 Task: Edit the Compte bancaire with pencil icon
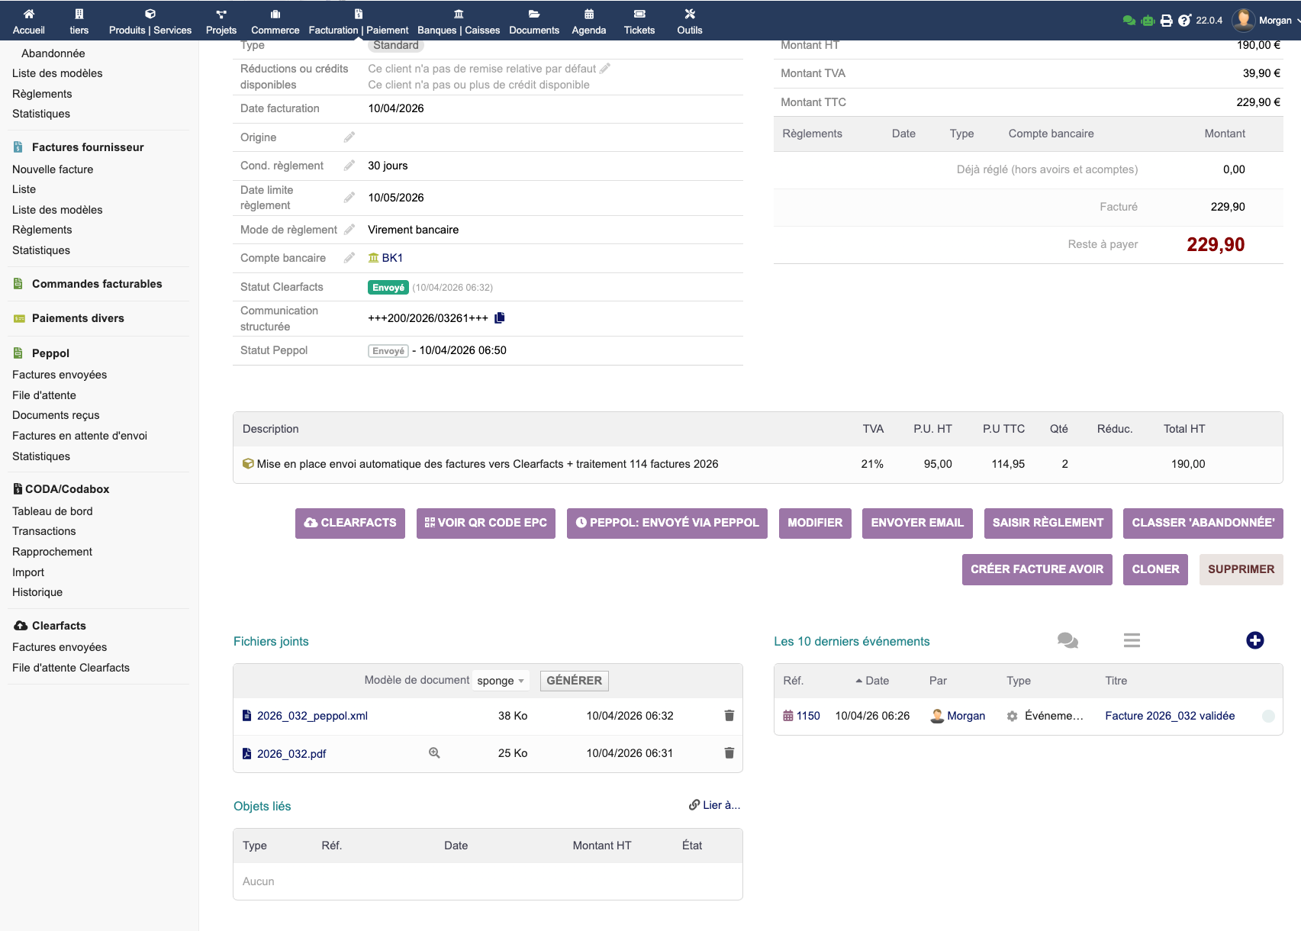pos(349,258)
